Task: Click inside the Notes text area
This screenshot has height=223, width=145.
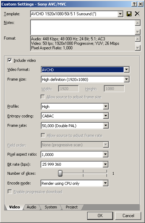Action: click(x=83, y=27)
